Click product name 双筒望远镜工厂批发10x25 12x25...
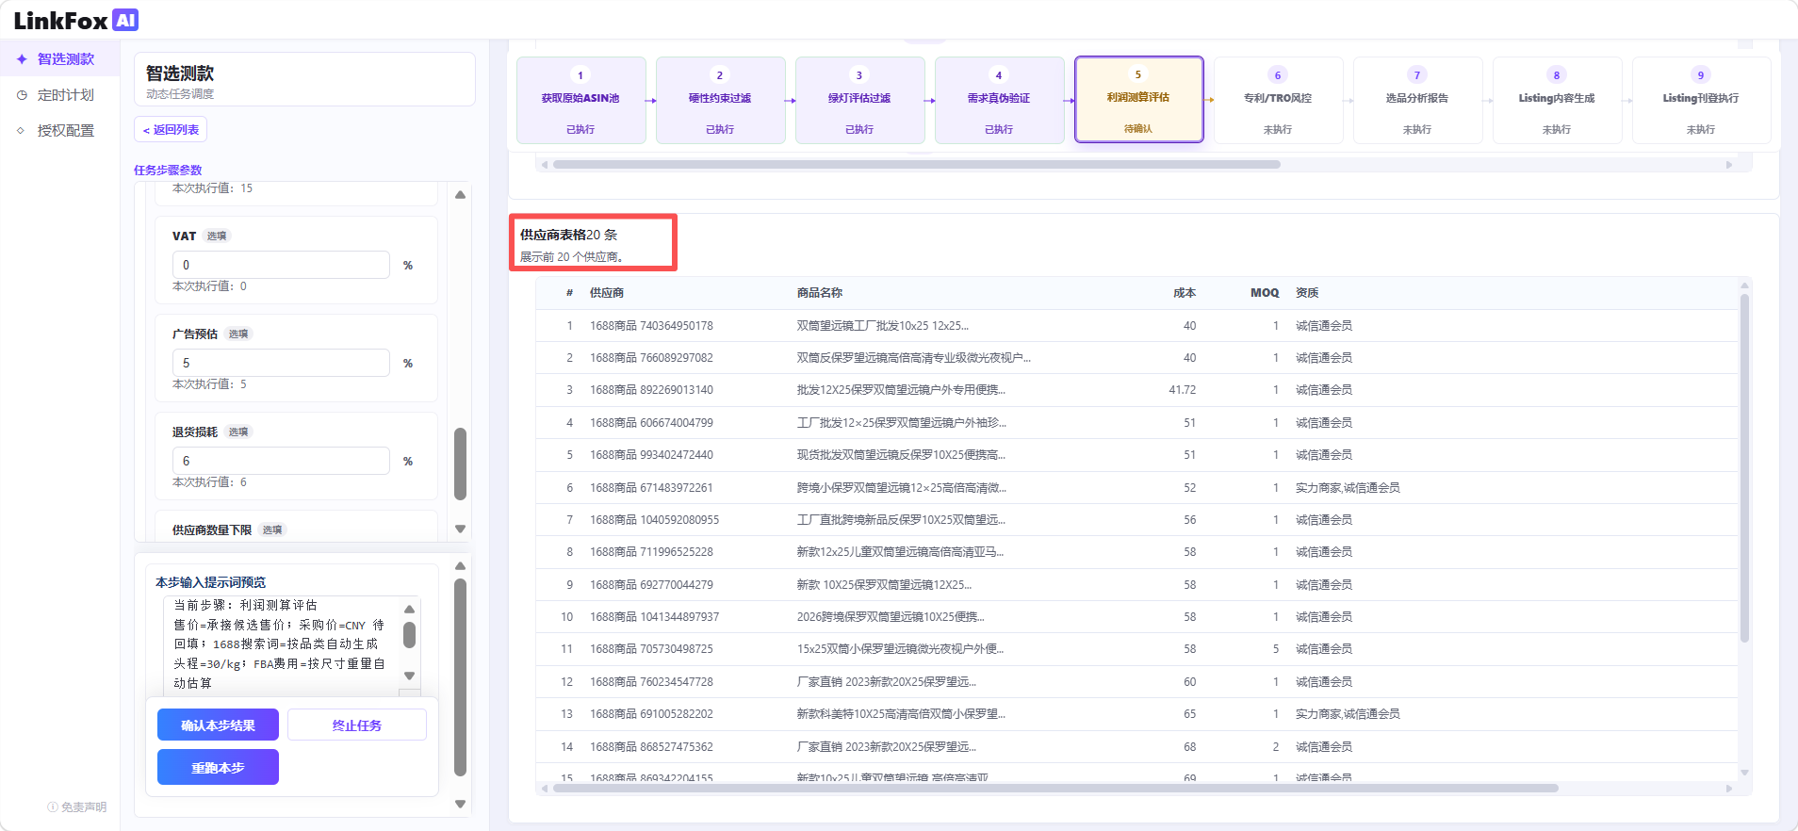1798x831 pixels. click(x=882, y=326)
